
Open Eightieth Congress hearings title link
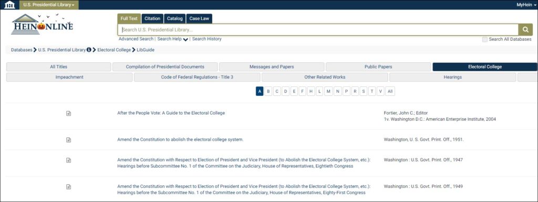click(x=244, y=163)
